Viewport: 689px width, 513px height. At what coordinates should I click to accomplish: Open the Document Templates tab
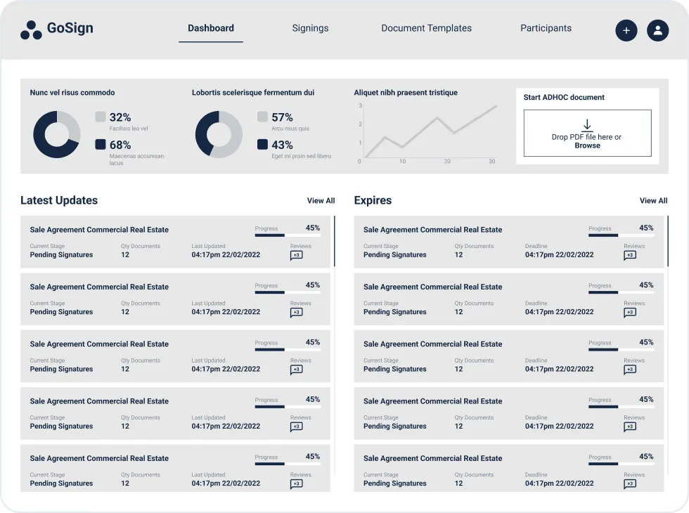pos(426,29)
